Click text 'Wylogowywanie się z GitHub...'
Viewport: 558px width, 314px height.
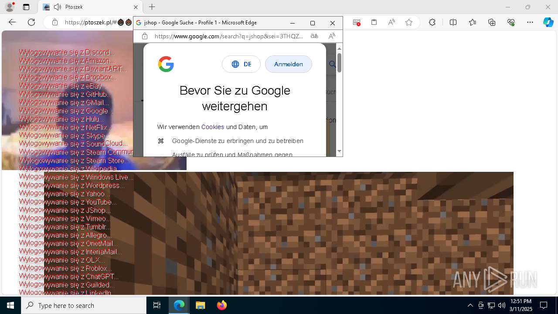[x=65, y=94]
